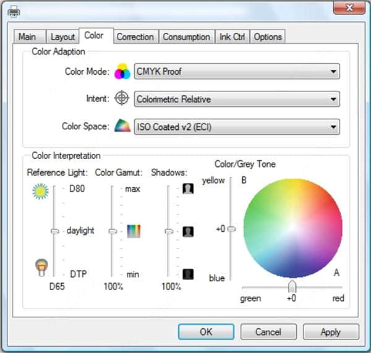Image resolution: width=371 pixels, height=353 pixels.
Task: Click the middle shadows portrait thumbnail
Action: click(x=188, y=232)
